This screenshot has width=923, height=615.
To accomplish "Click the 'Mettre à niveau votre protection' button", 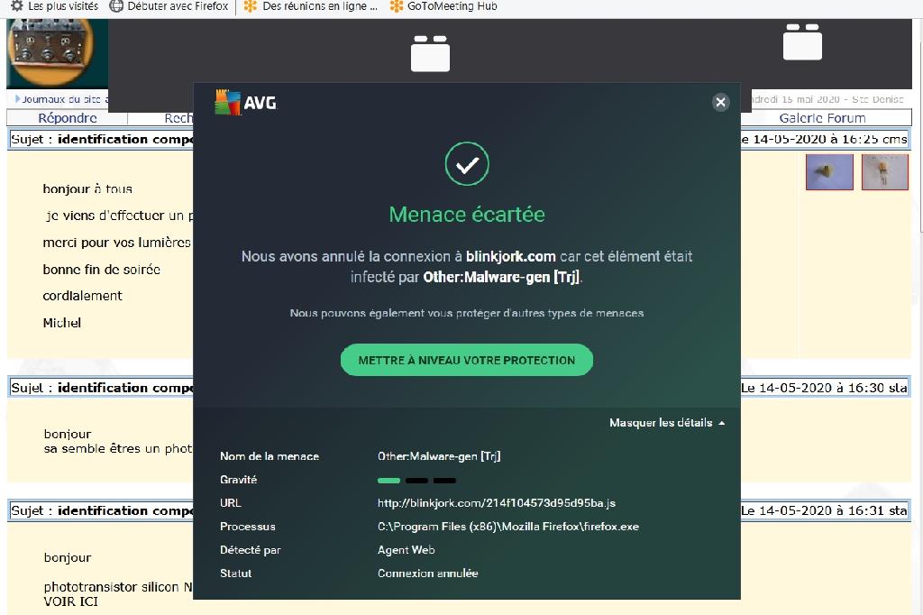I will click(466, 360).
